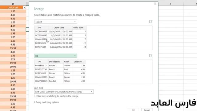Click cell CDM7996129
This screenshot has width=197, height=111.
pyautogui.click(x=41, y=81)
